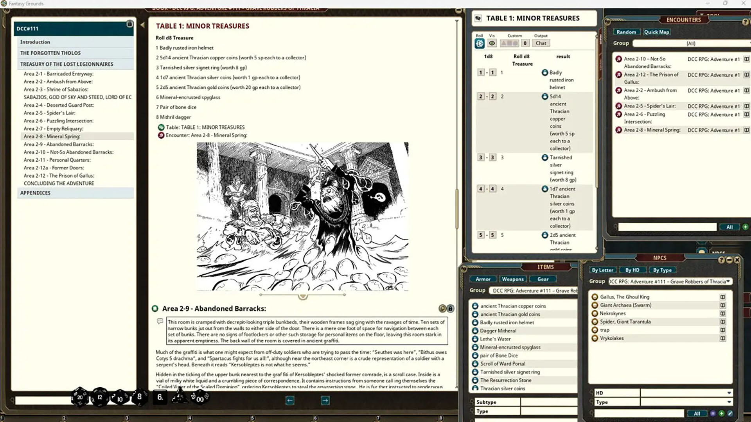The image size is (751, 422).
Task: Switch to the Weapons tab in Items
Action: click(x=513, y=279)
